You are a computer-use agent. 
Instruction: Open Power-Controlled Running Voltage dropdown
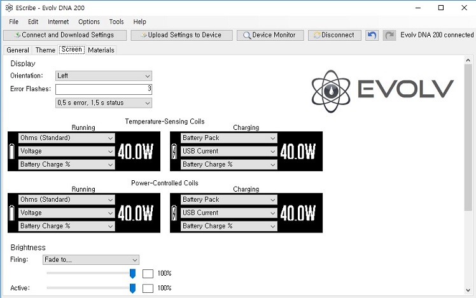[x=66, y=213]
